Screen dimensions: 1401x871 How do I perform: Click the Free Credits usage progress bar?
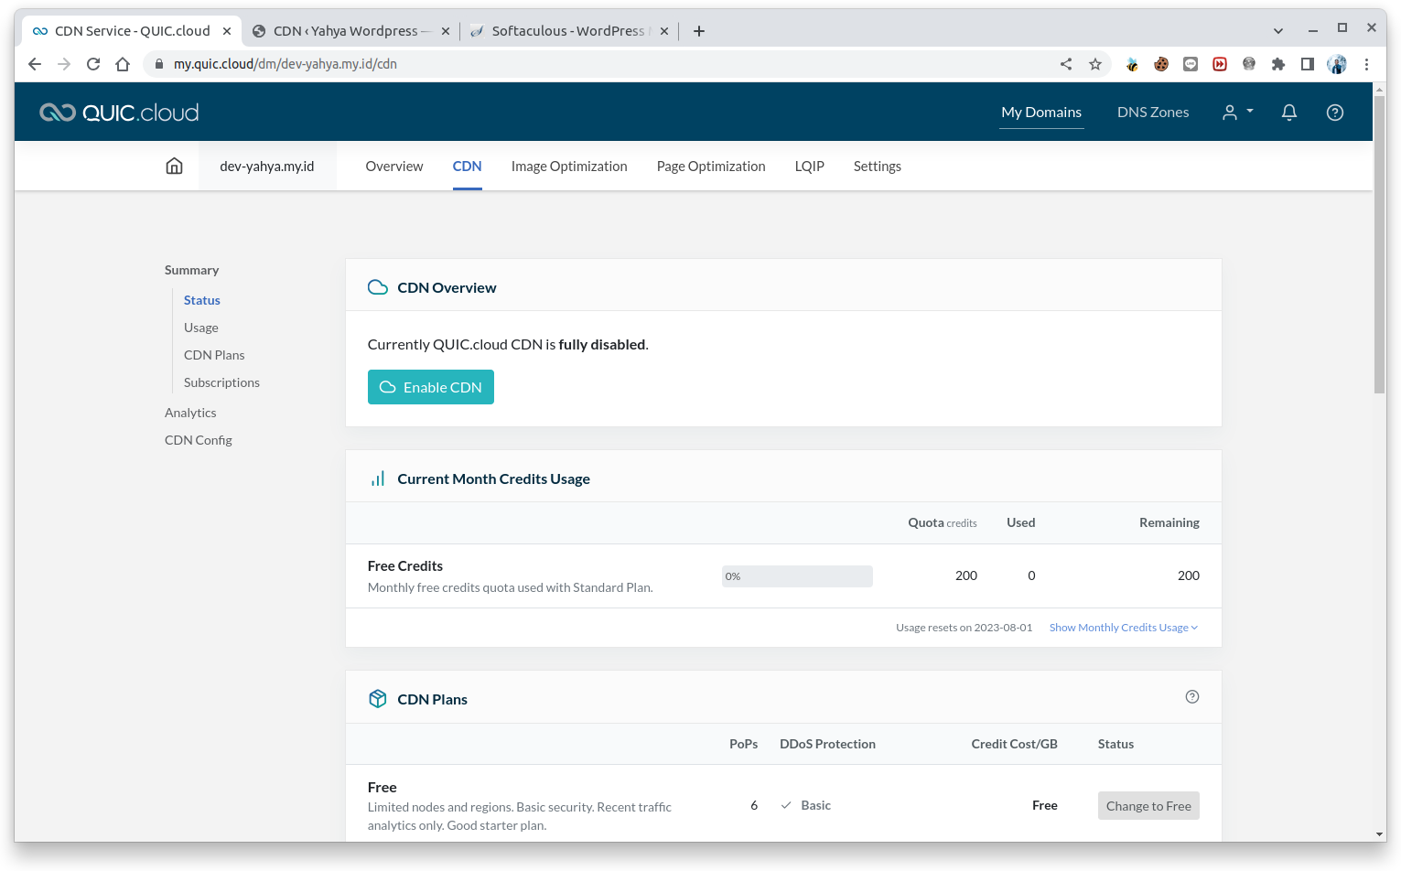[x=796, y=575]
